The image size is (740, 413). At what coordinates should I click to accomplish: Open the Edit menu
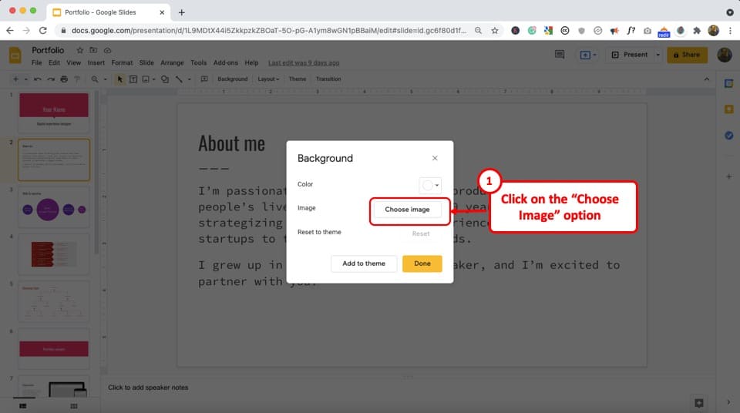(x=54, y=62)
